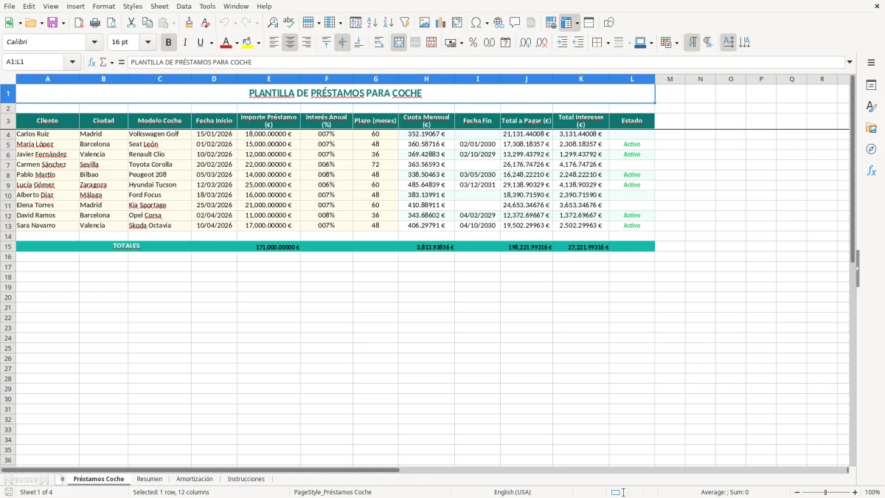This screenshot has width=885, height=498.
Task: Insert image using picture icon
Action: pyautogui.click(x=425, y=23)
